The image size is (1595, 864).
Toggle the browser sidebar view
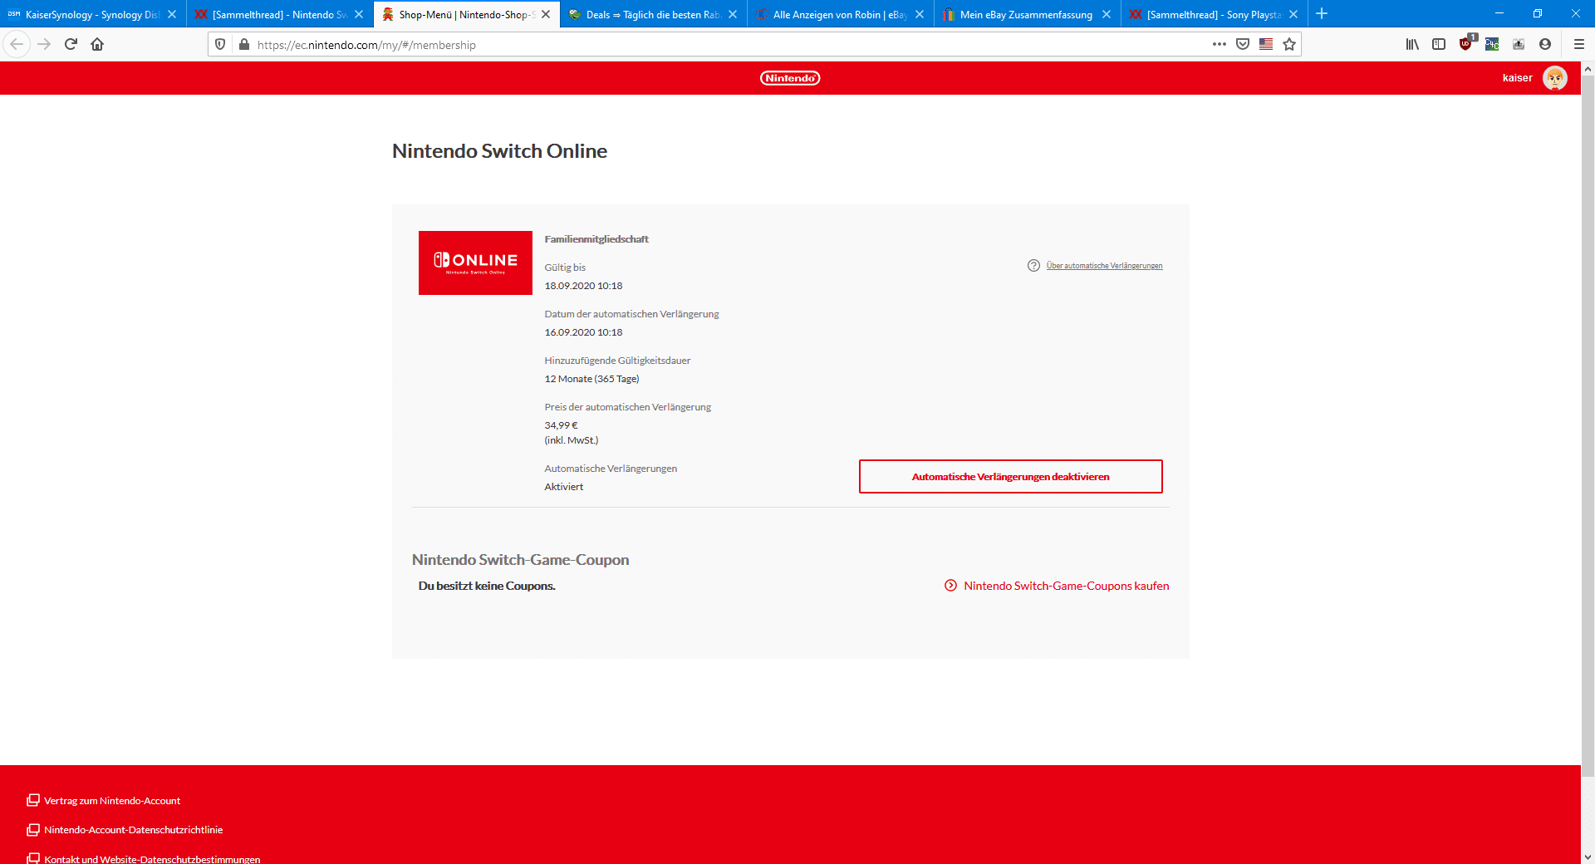pos(1439,44)
